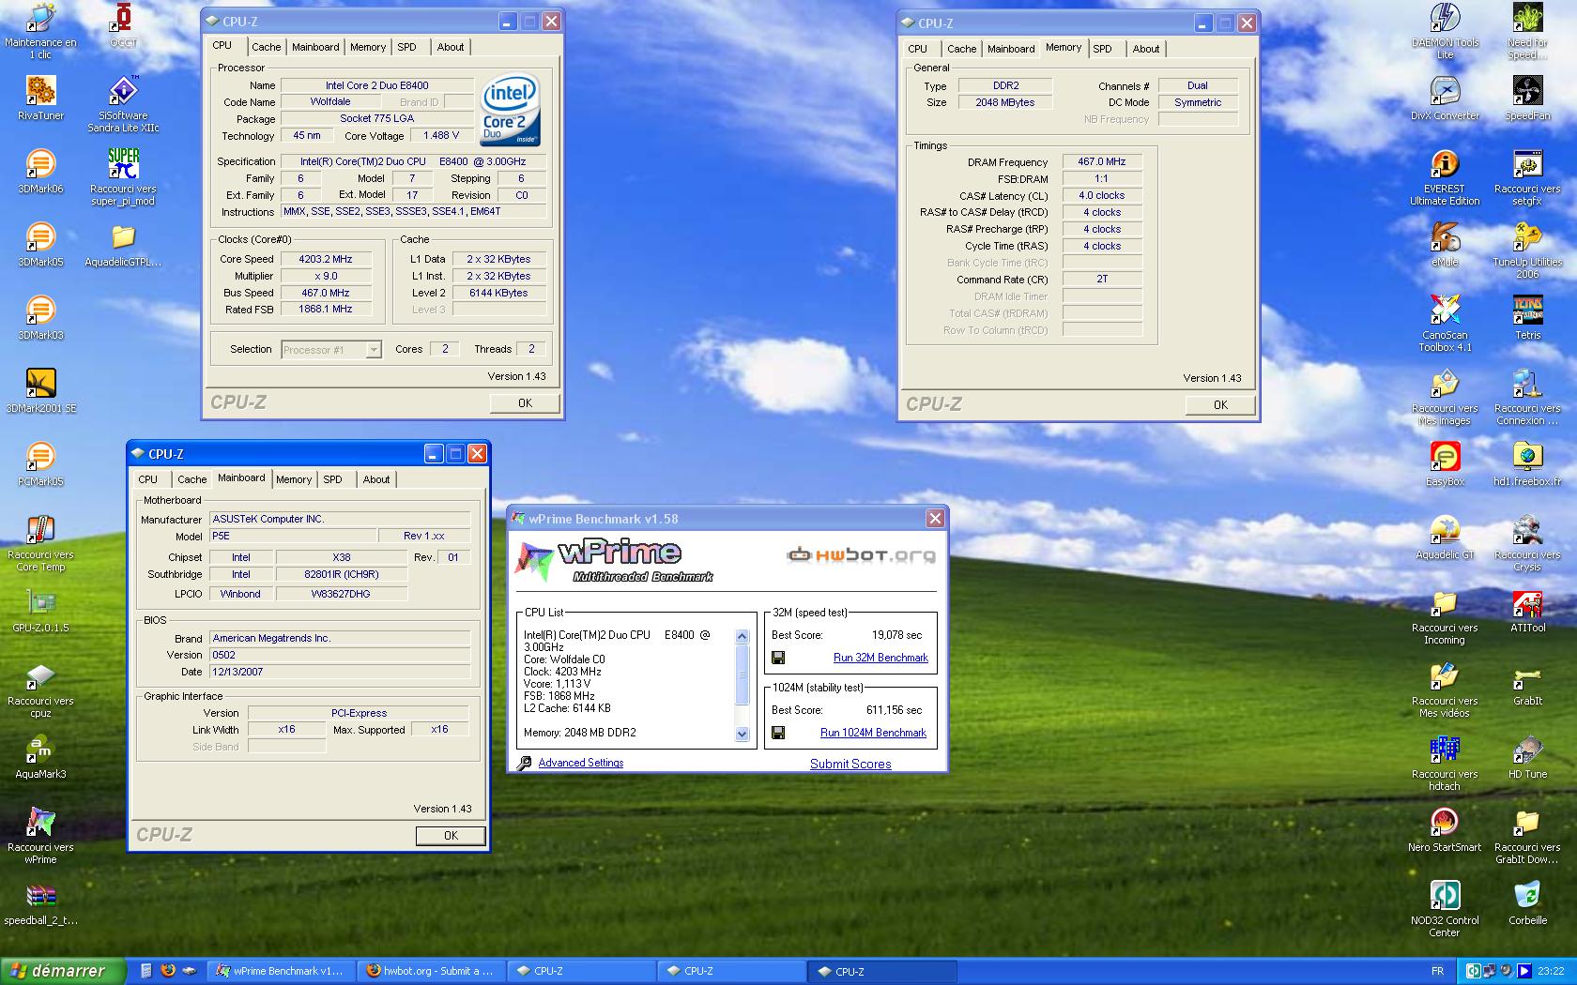Click the Core Speed 4203.2 MHz value
The image size is (1577, 985).
coord(326,259)
